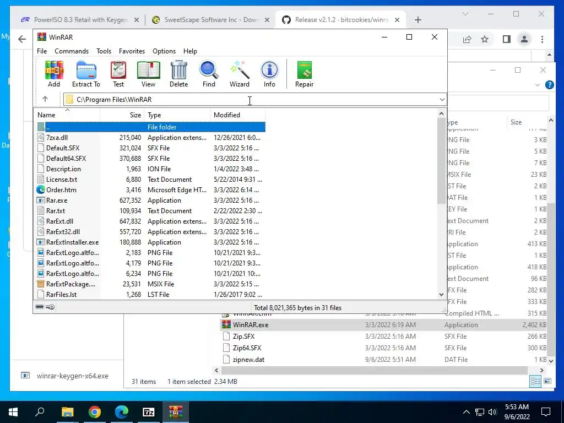Switch to SweetScape Software tab
564x423 pixels.
coord(211,20)
